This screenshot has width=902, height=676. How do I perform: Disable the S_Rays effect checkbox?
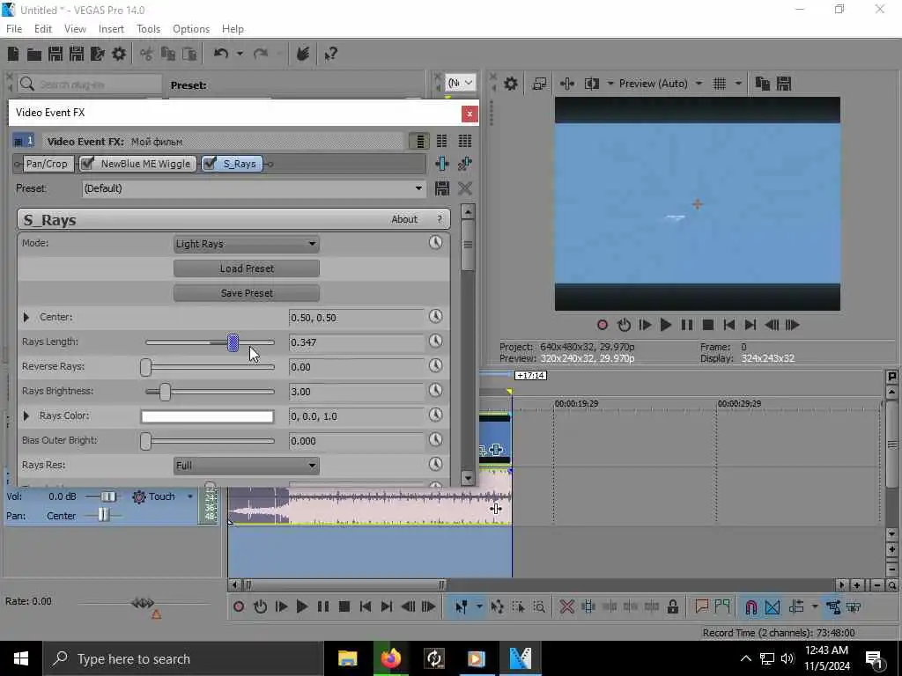pos(210,164)
